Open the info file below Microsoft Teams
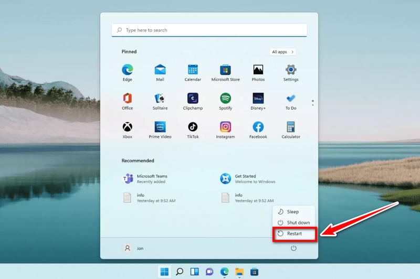 click(149, 198)
